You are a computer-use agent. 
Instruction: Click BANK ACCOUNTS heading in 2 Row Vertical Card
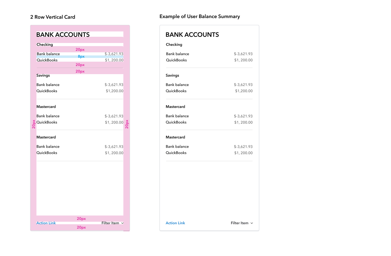[x=63, y=35]
